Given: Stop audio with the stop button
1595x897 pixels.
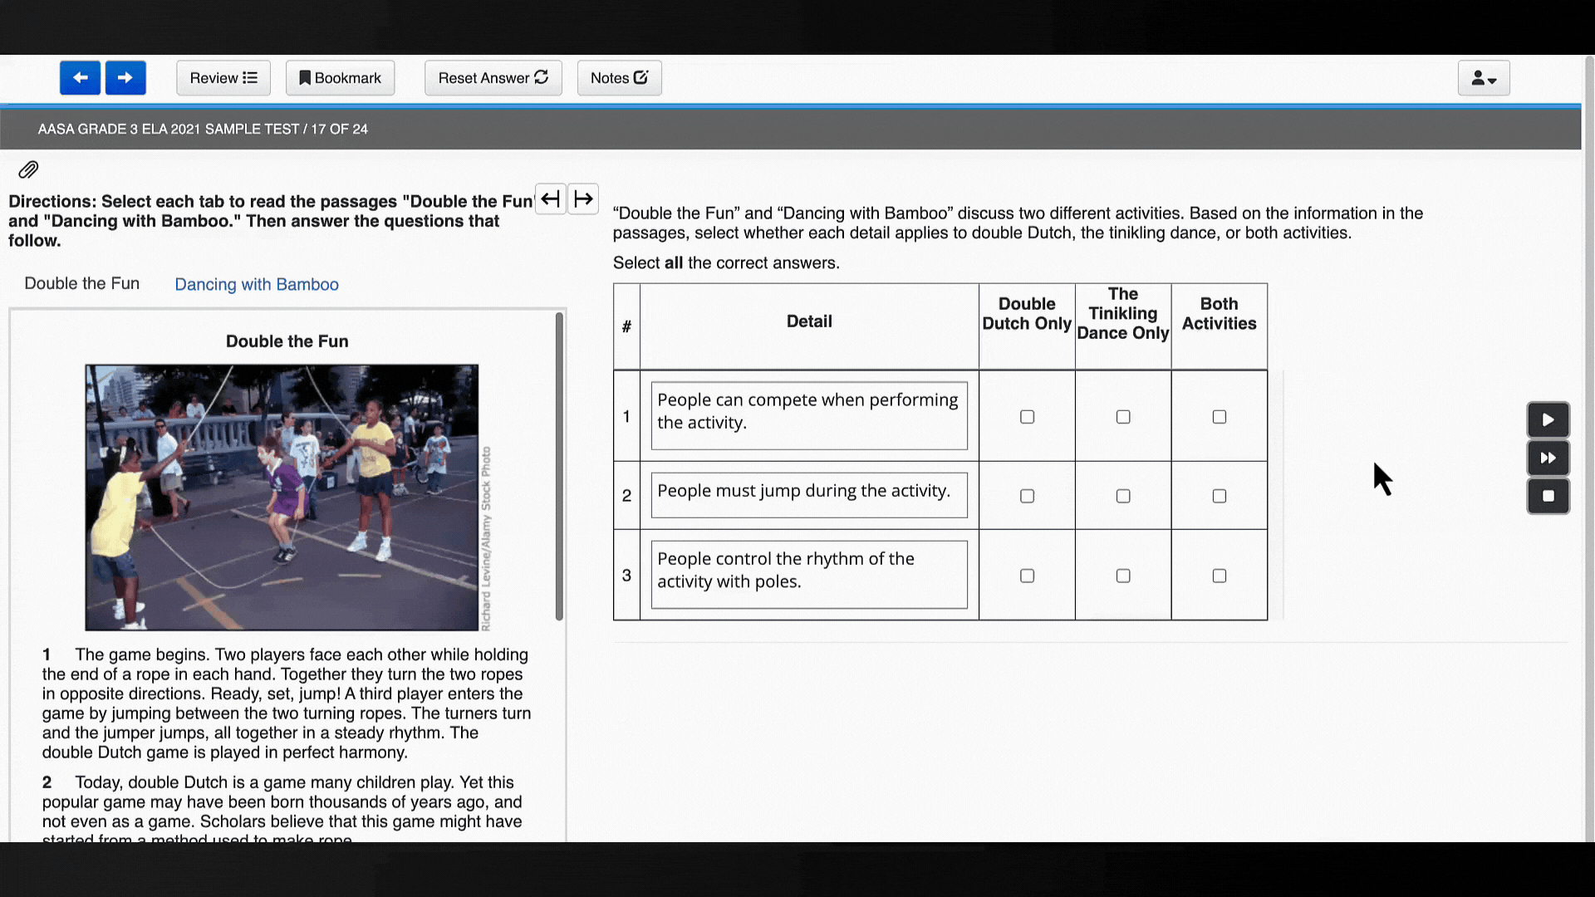Looking at the screenshot, I should [x=1548, y=496].
